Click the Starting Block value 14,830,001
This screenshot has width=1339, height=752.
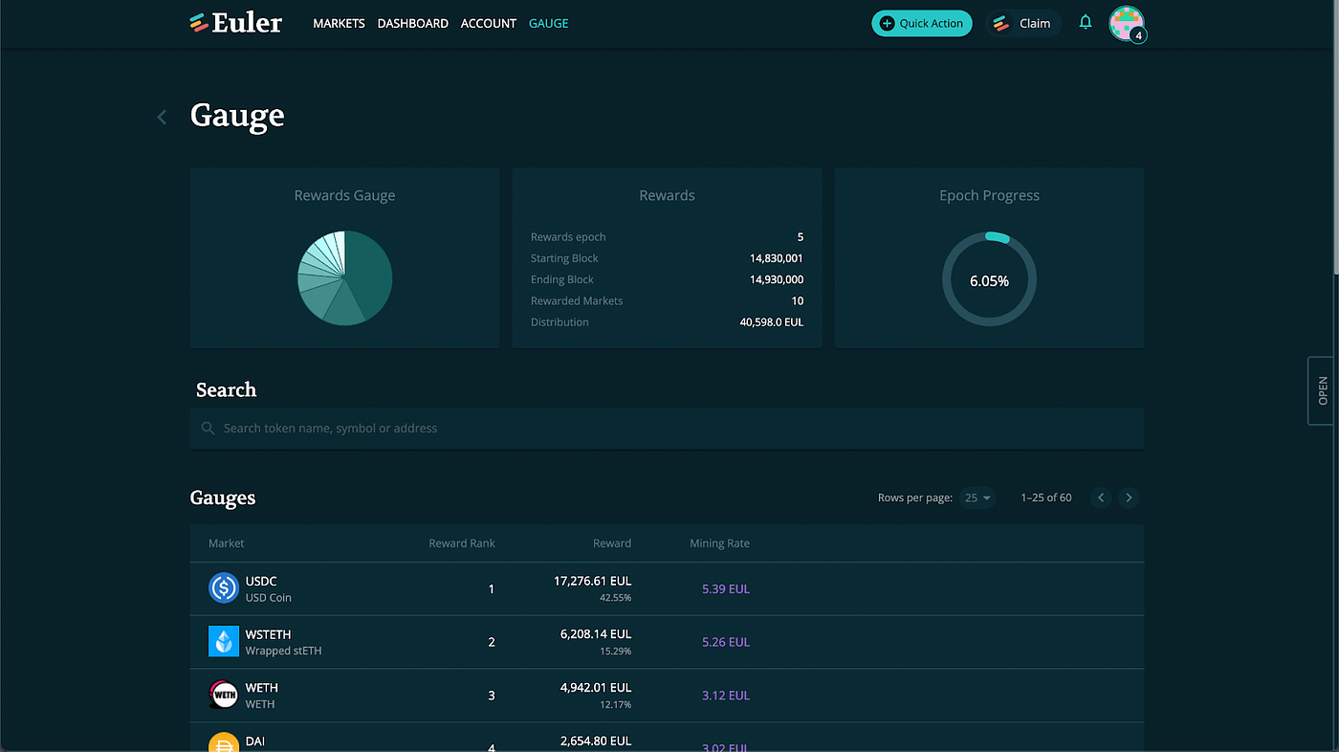tap(777, 258)
